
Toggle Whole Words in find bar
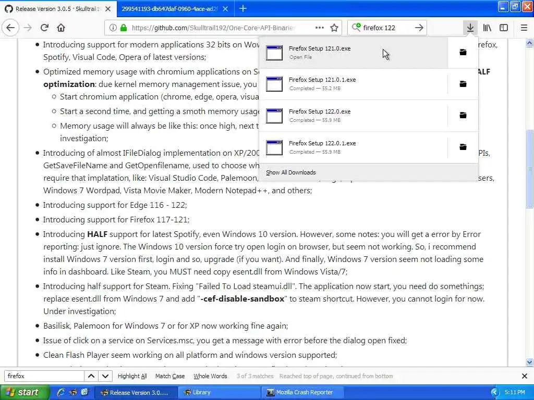coord(210,376)
